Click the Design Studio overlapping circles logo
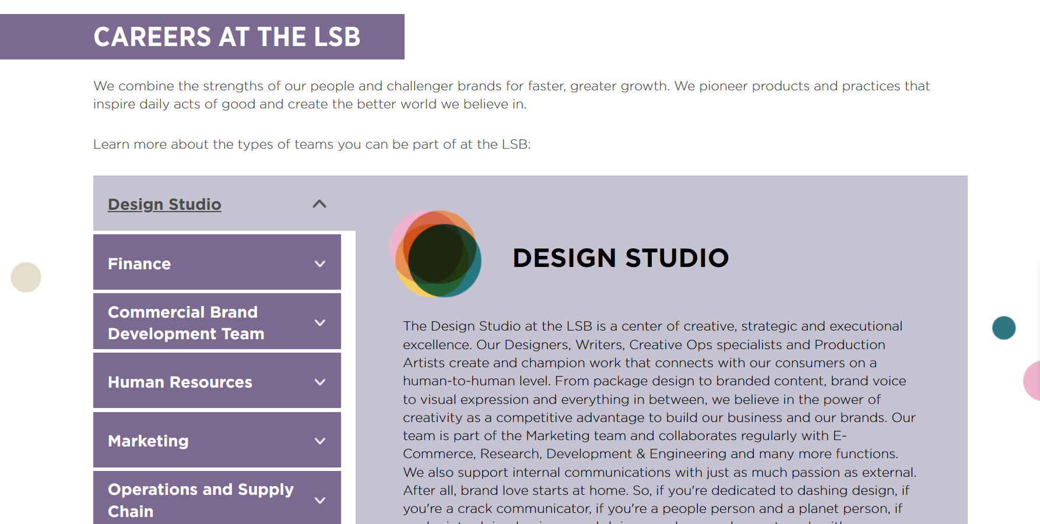The image size is (1040, 524). click(x=436, y=254)
